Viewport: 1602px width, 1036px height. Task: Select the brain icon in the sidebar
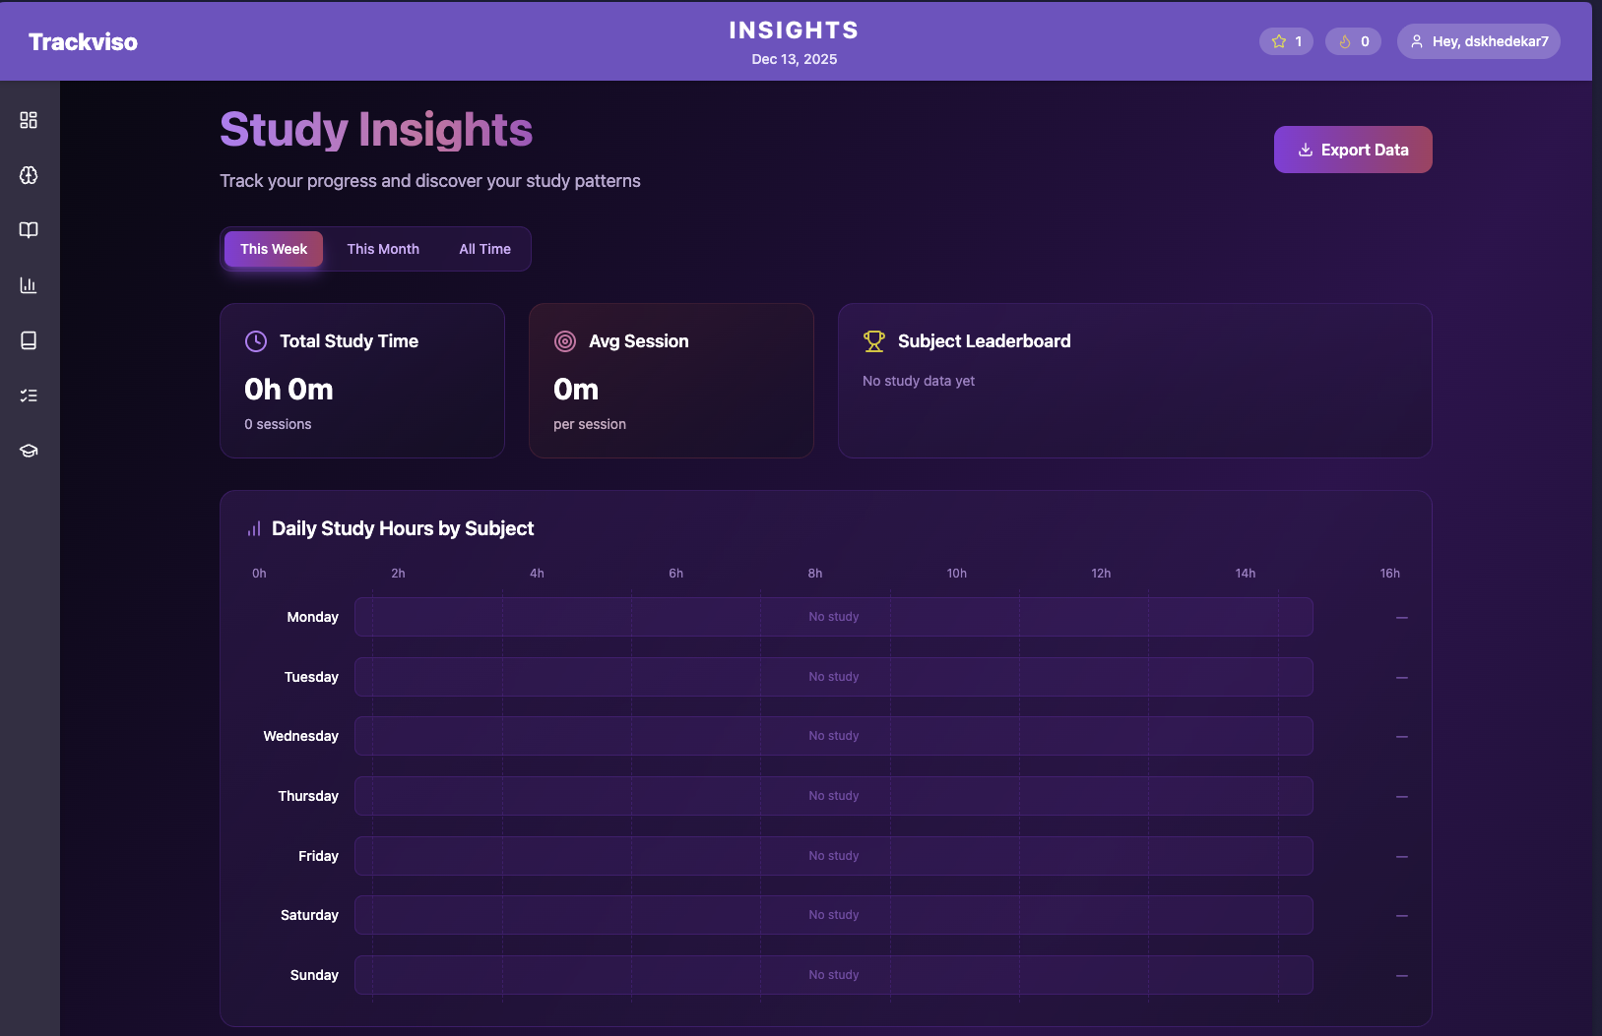click(x=28, y=175)
